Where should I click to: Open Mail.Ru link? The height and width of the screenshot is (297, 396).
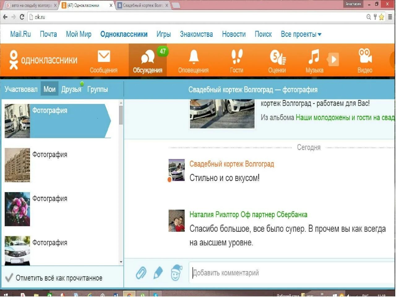tap(20, 34)
